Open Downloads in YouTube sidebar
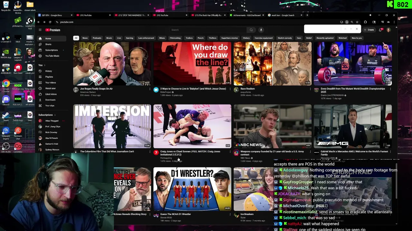 51,100
